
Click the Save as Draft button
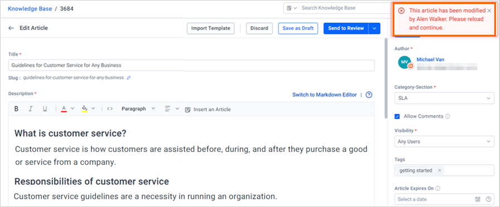(298, 28)
